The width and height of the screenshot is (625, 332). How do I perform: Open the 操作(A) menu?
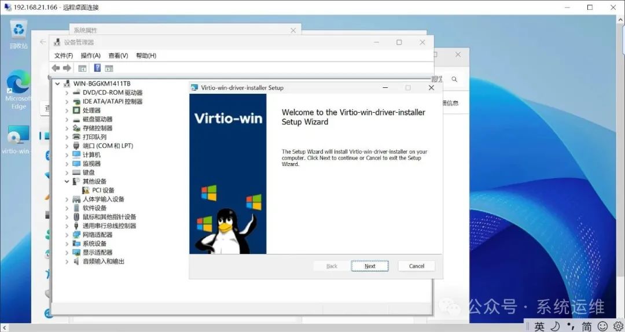tap(90, 56)
